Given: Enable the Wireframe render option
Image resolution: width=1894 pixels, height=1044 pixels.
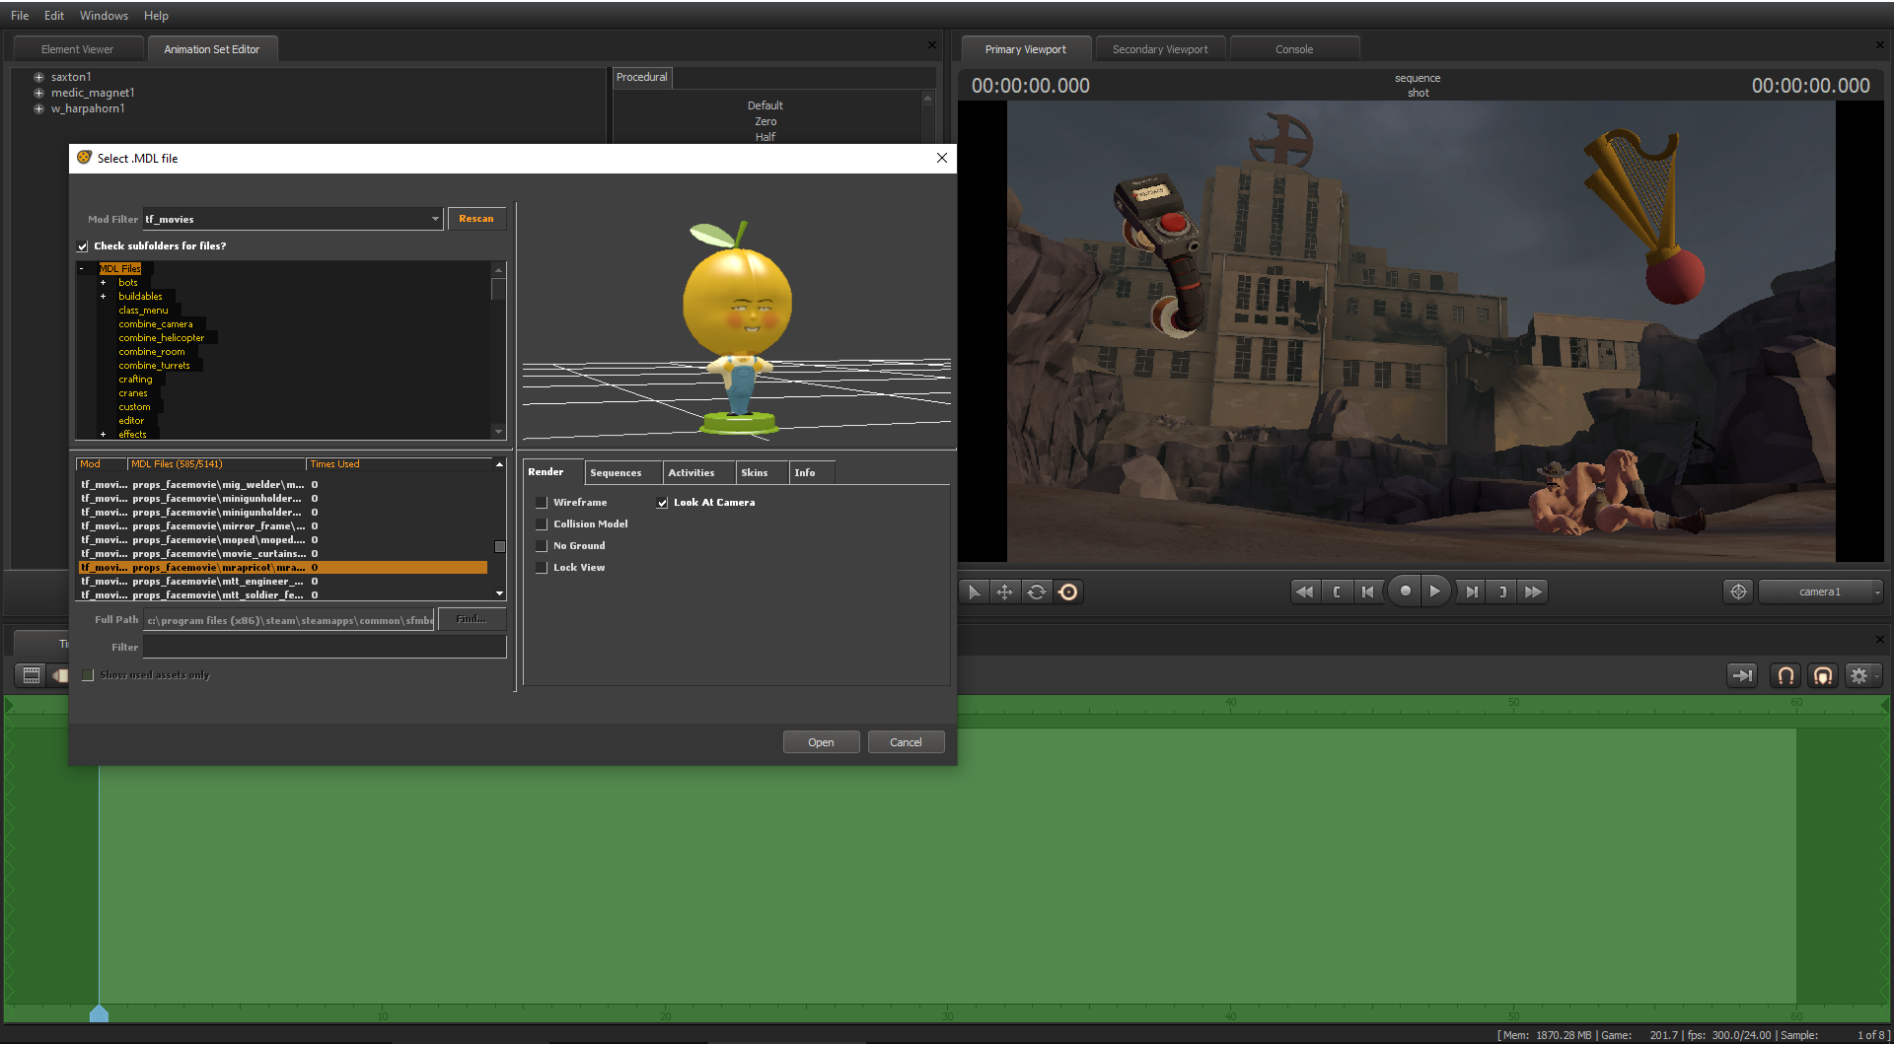Looking at the screenshot, I should click(x=541, y=503).
